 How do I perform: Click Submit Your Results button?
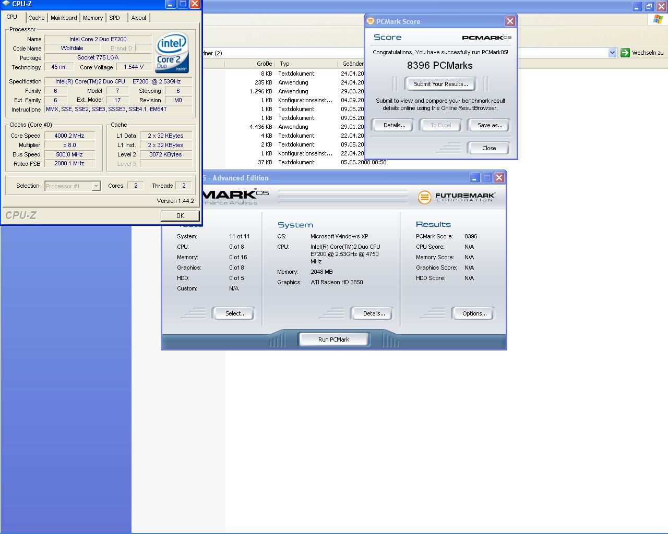tap(440, 84)
